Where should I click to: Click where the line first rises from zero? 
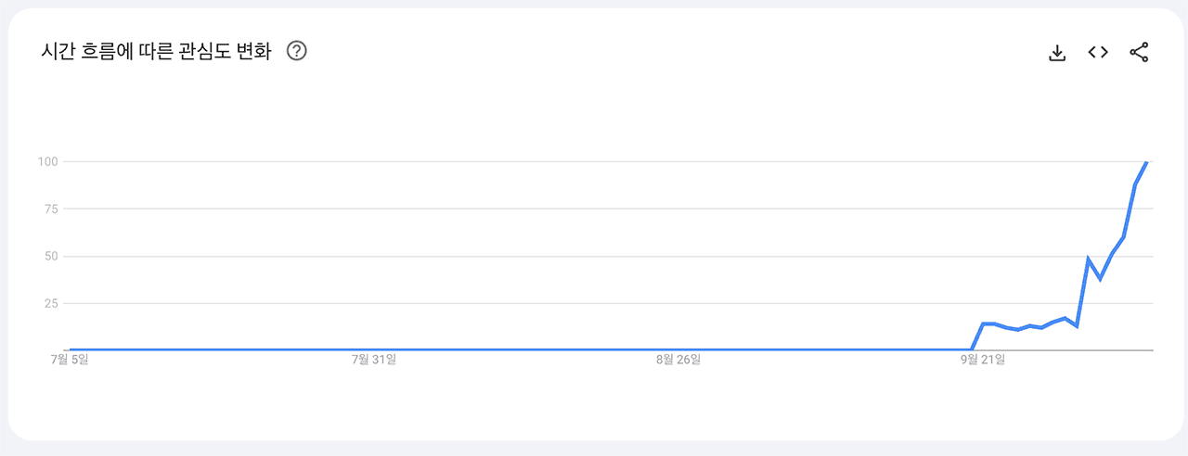pos(972,349)
